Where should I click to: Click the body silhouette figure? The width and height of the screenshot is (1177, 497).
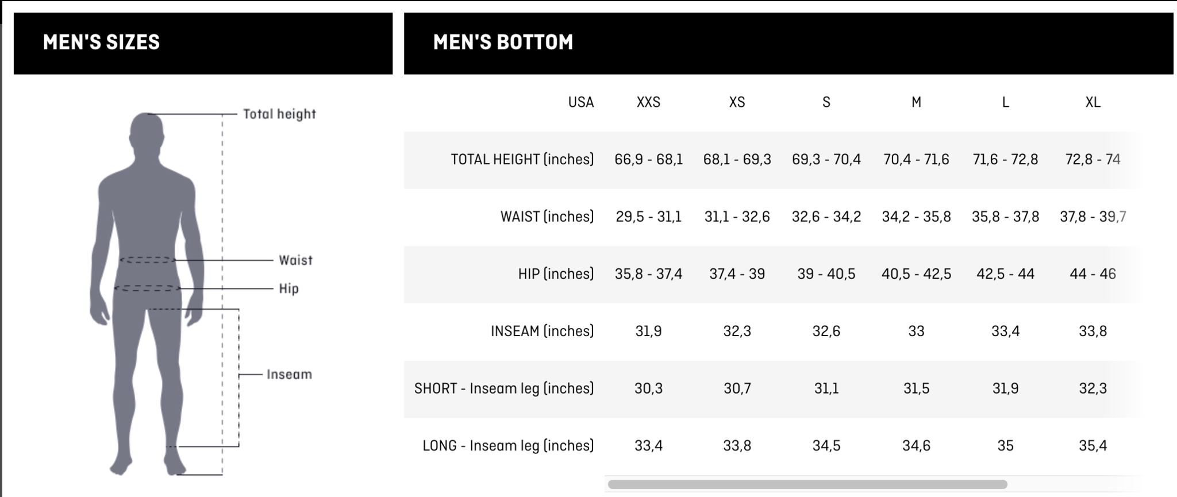click(x=147, y=293)
